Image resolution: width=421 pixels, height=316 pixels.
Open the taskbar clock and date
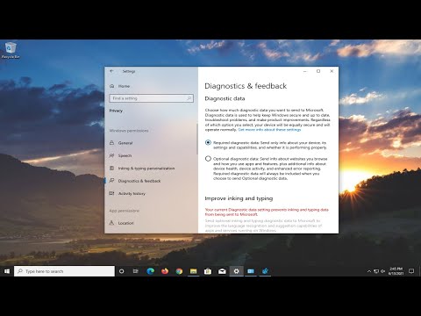point(396,271)
